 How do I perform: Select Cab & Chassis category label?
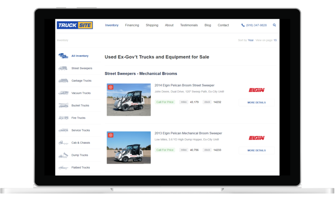pos(81,142)
